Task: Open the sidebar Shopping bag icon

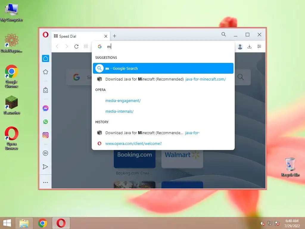Action: tap(46, 90)
